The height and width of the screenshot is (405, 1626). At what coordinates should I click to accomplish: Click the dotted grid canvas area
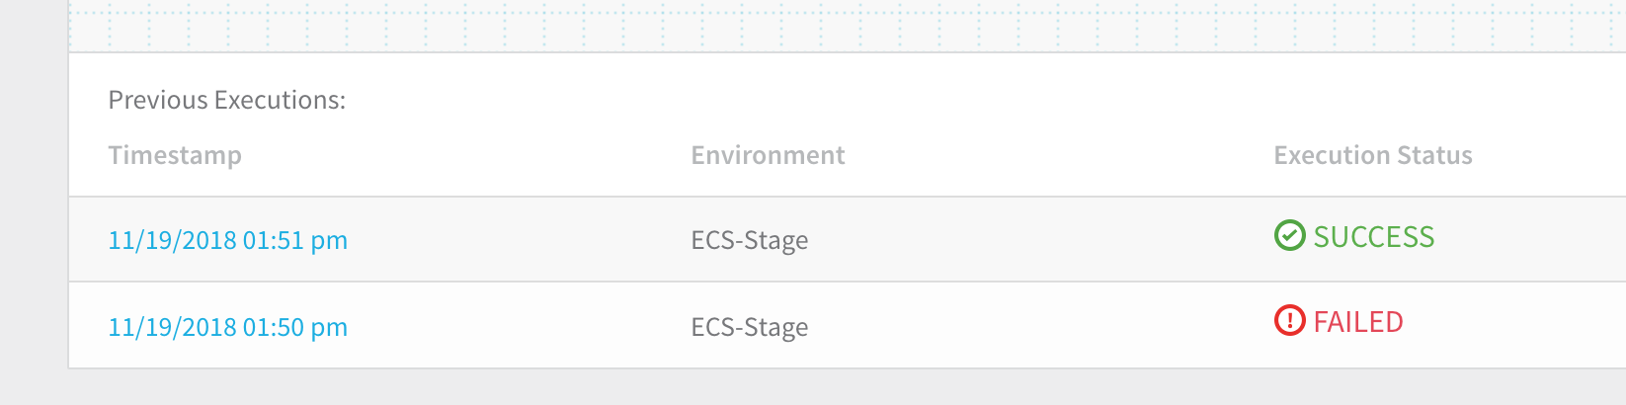[847, 25]
